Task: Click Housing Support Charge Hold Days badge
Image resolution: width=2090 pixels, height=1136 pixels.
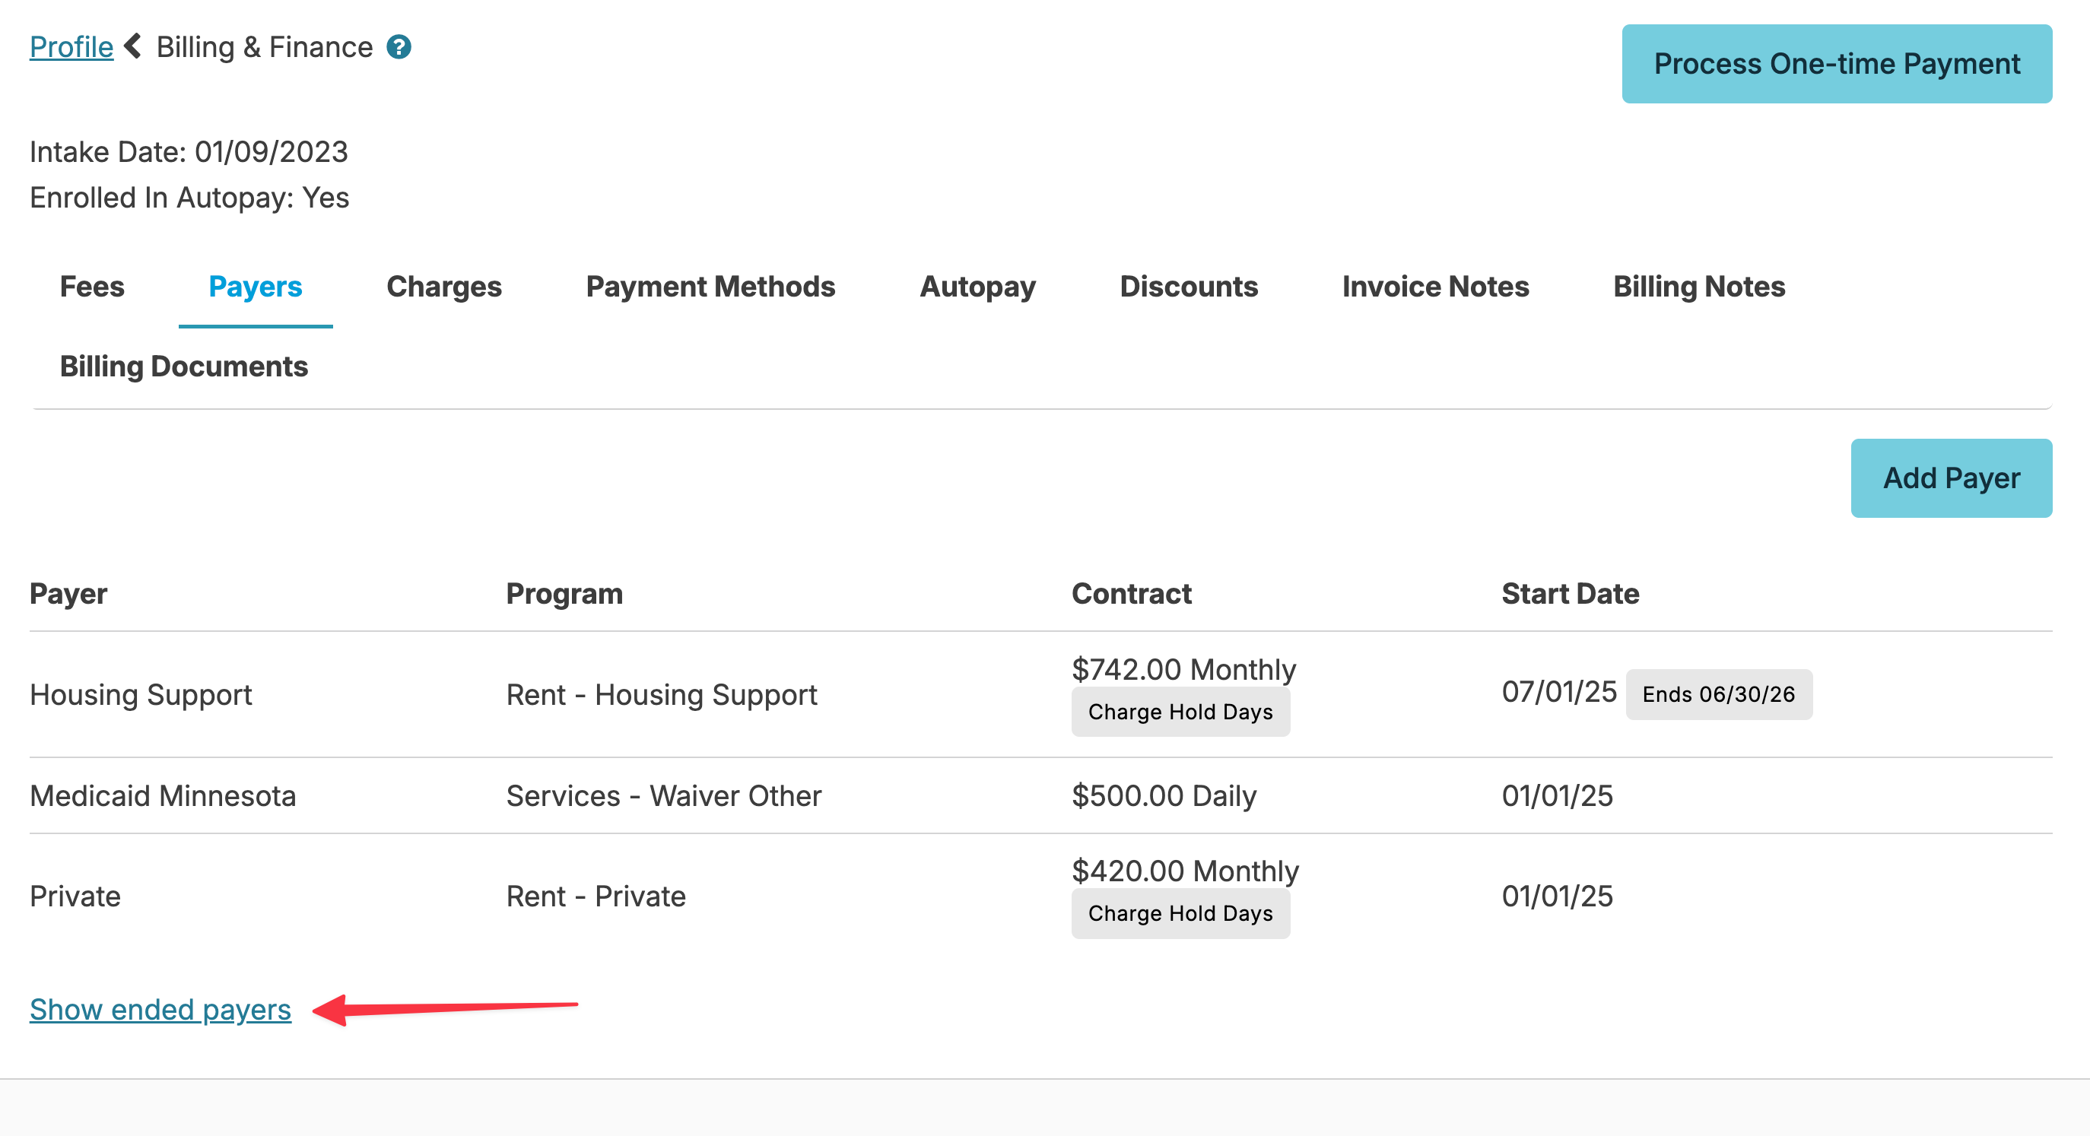Action: 1180,712
